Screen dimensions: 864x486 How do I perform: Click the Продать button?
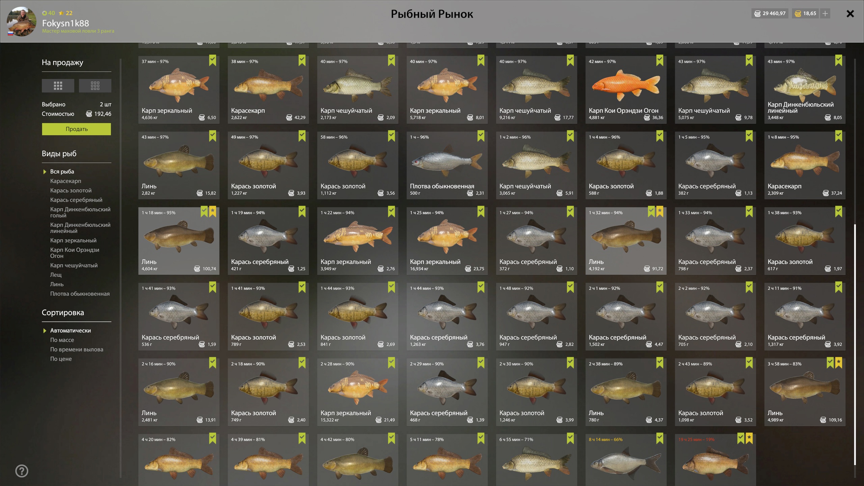point(76,129)
